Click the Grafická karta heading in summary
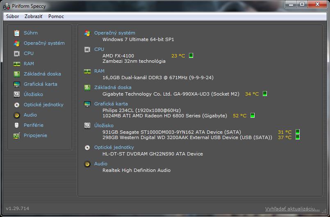This screenshot has height=217, width=330. point(111,104)
